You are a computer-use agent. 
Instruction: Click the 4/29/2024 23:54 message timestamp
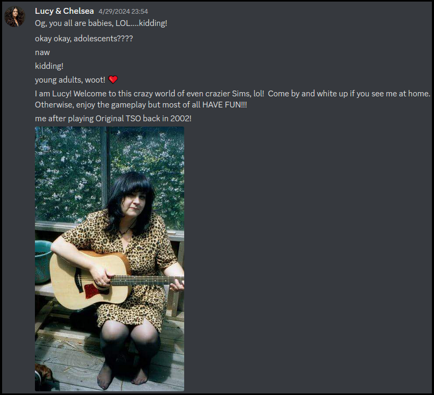point(123,11)
